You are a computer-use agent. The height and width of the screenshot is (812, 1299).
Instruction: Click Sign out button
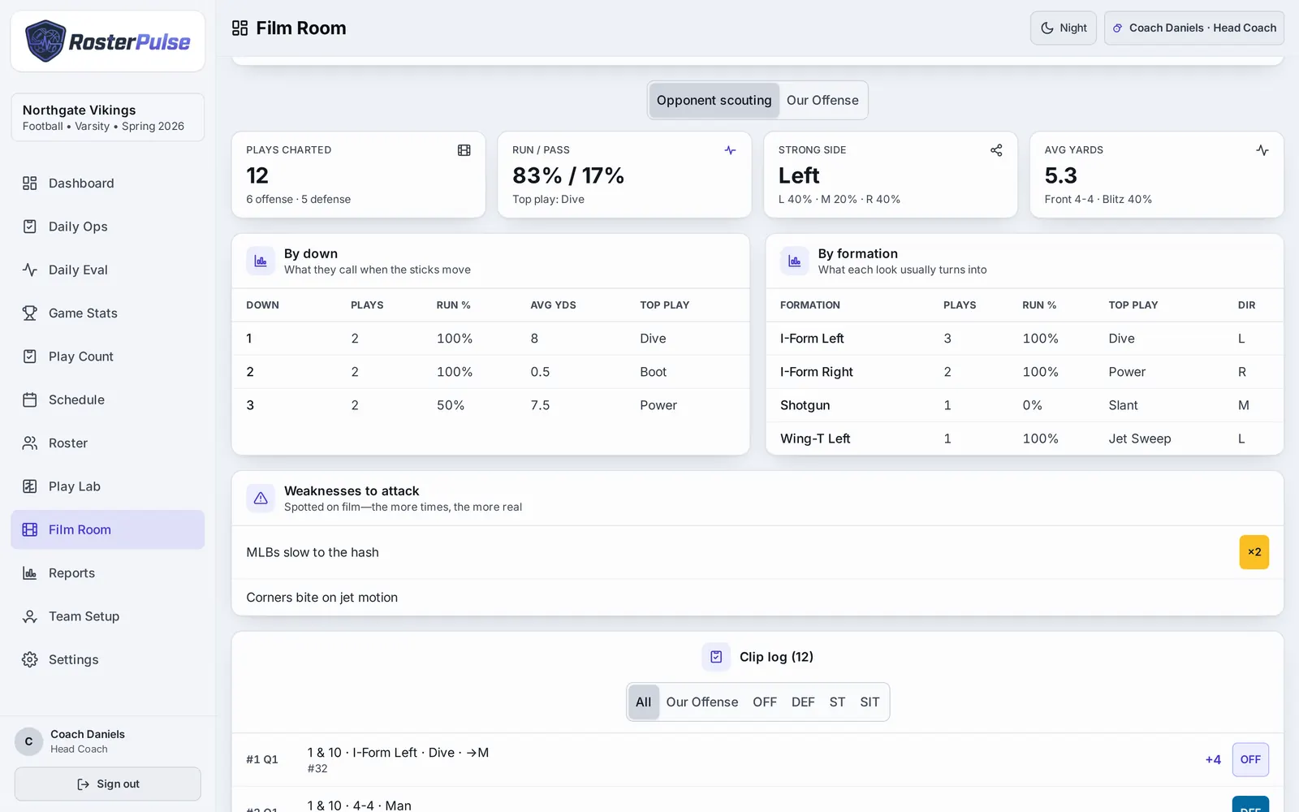tap(108, 784)
